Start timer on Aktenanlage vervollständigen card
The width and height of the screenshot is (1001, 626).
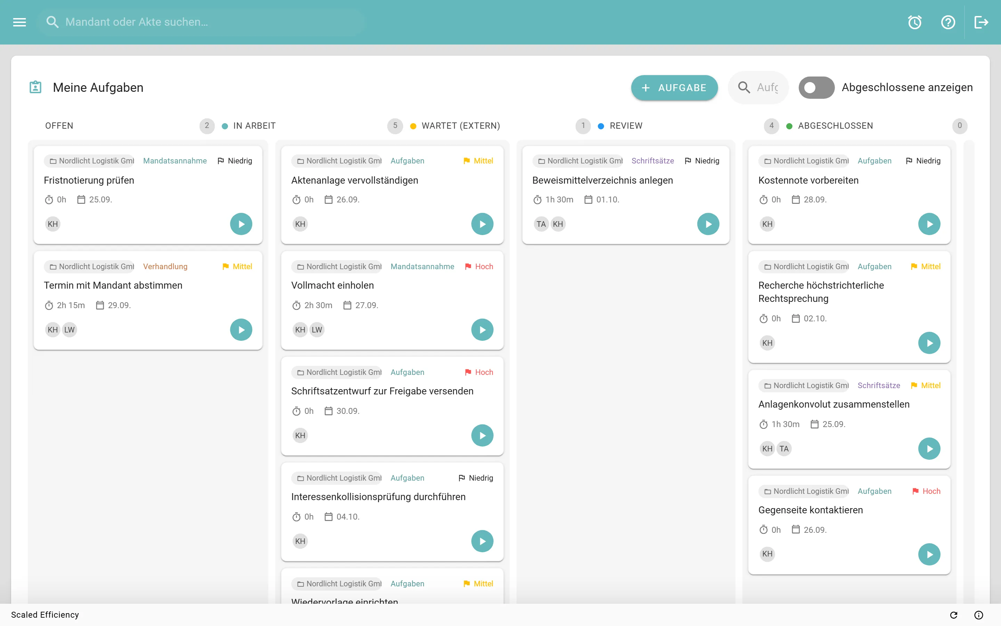click(482, 224)
